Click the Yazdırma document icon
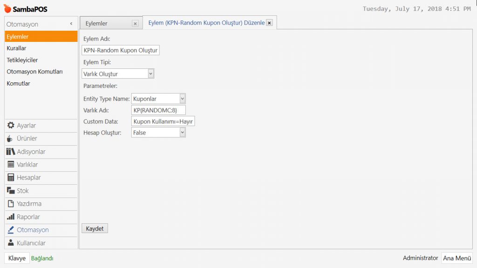Screen dimensions: 477x268 click(x=11, y=204)
